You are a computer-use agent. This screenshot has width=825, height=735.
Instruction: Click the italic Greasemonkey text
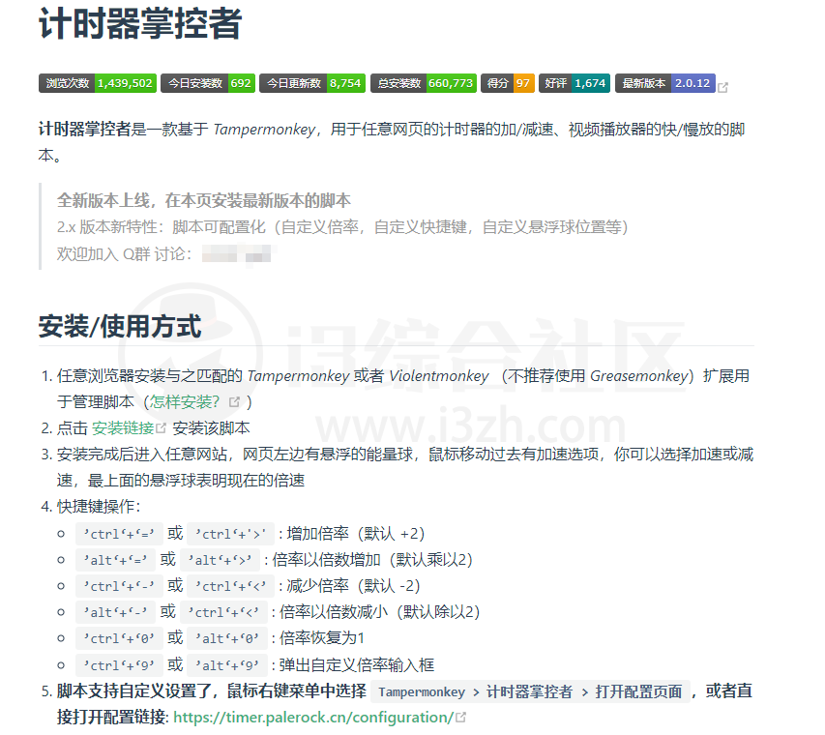639,375
